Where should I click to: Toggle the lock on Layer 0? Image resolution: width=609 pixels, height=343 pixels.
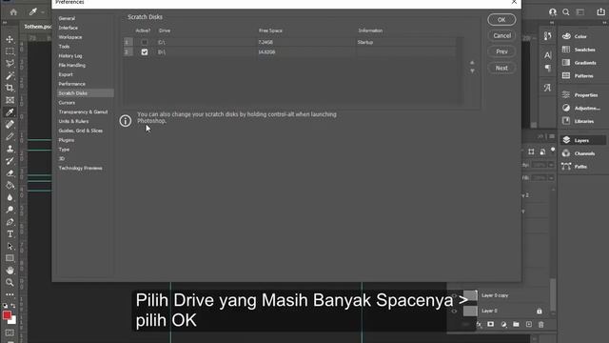(x=540, y=312)
